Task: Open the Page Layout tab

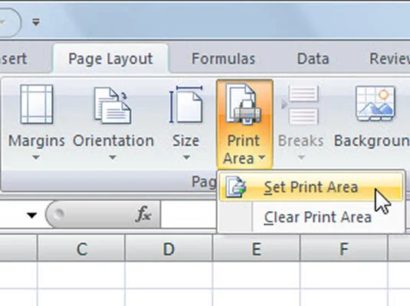Action: click(110, 59)
